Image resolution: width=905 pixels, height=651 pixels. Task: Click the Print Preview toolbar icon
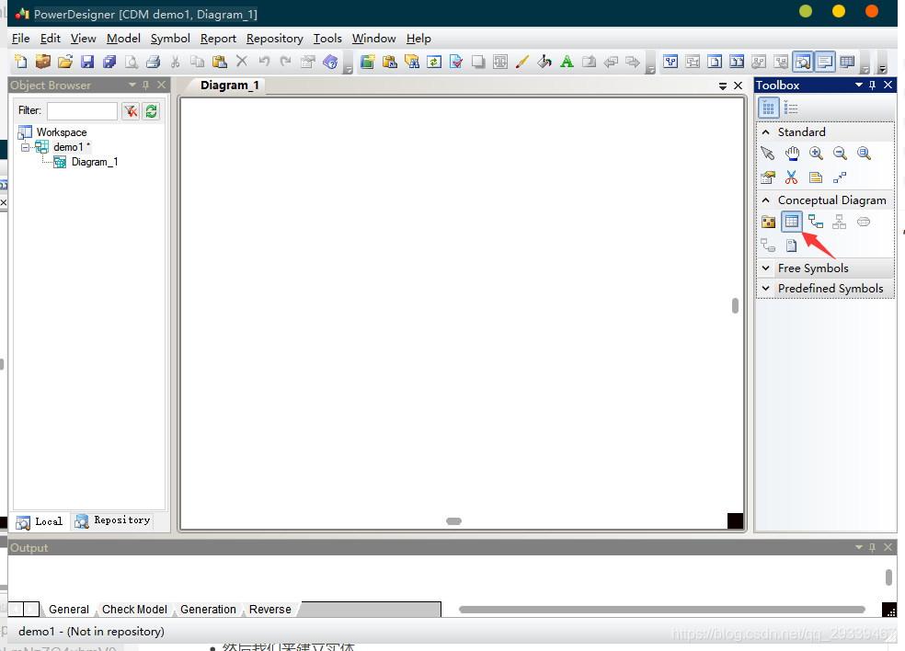tap(132, 62)
